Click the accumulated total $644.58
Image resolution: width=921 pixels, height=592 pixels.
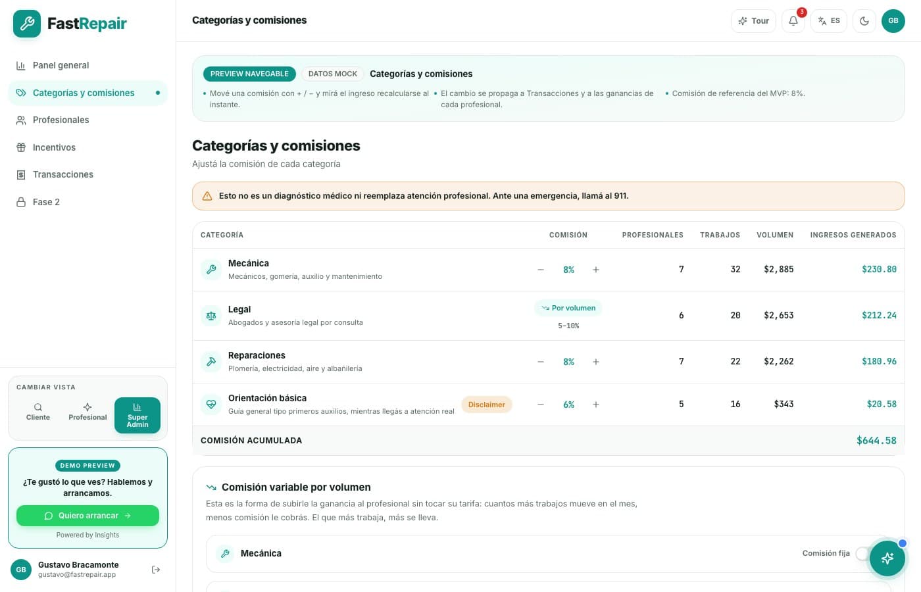click(876, 441)
